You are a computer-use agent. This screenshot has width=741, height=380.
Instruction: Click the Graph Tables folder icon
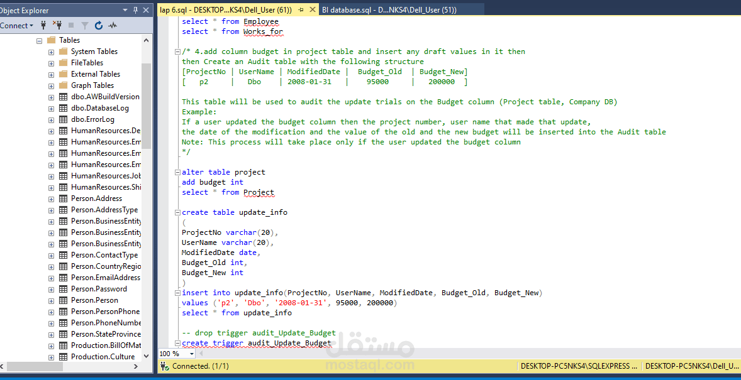click(x=63, y=85)
